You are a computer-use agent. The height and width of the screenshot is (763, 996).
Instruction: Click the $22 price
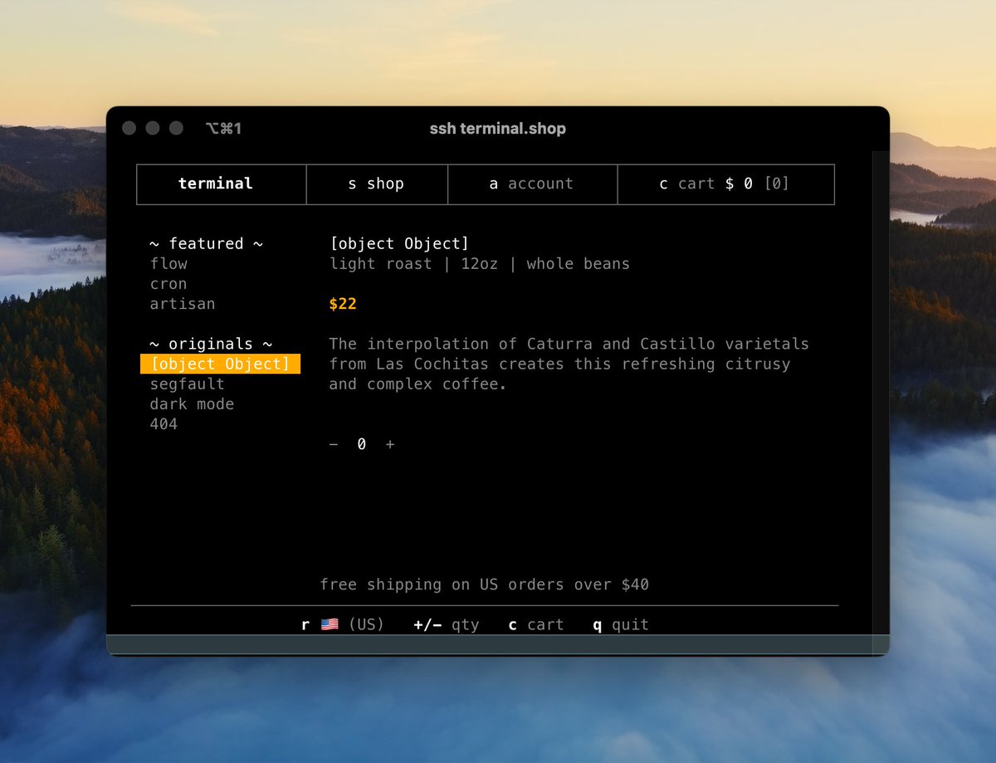(343, 304)
